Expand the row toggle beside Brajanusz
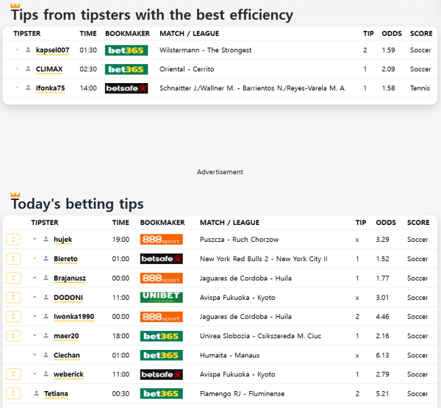This screenshot has width=441, height=408. tap(13, 278)
